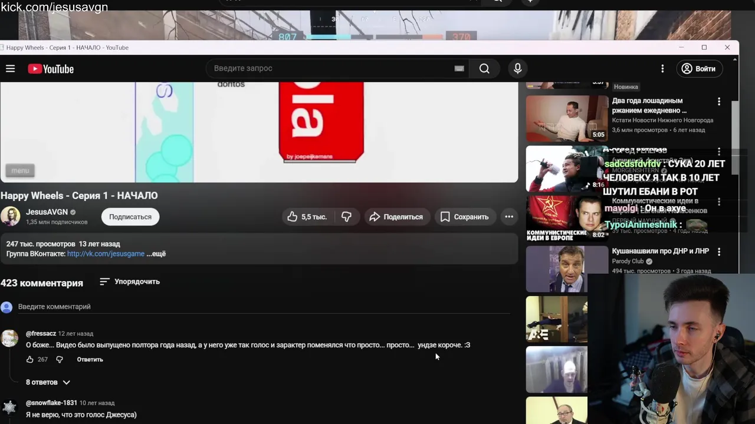
Task: Open the Parody Club channel name
Action: (x=628, y=261)
